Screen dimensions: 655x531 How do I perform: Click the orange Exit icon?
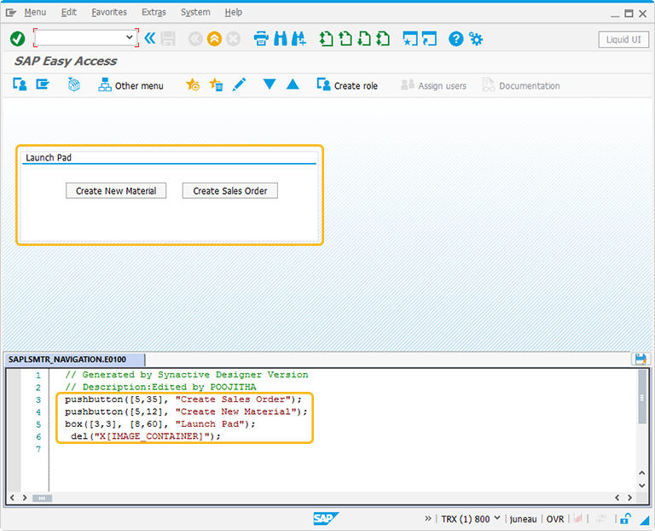point(214,39)
